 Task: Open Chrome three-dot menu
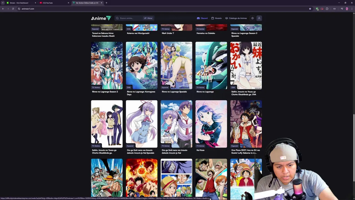352,9
